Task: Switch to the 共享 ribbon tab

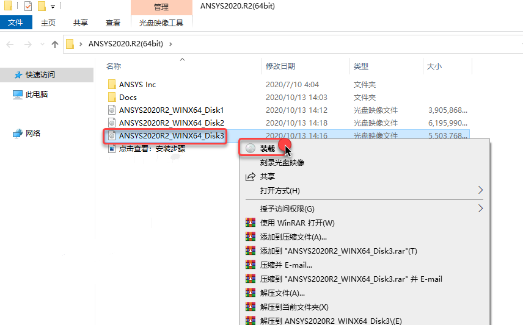Action: [81, 23]
